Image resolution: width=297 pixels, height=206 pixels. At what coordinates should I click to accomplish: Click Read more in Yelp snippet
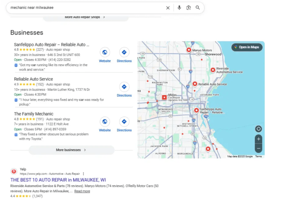click(82, 191)
